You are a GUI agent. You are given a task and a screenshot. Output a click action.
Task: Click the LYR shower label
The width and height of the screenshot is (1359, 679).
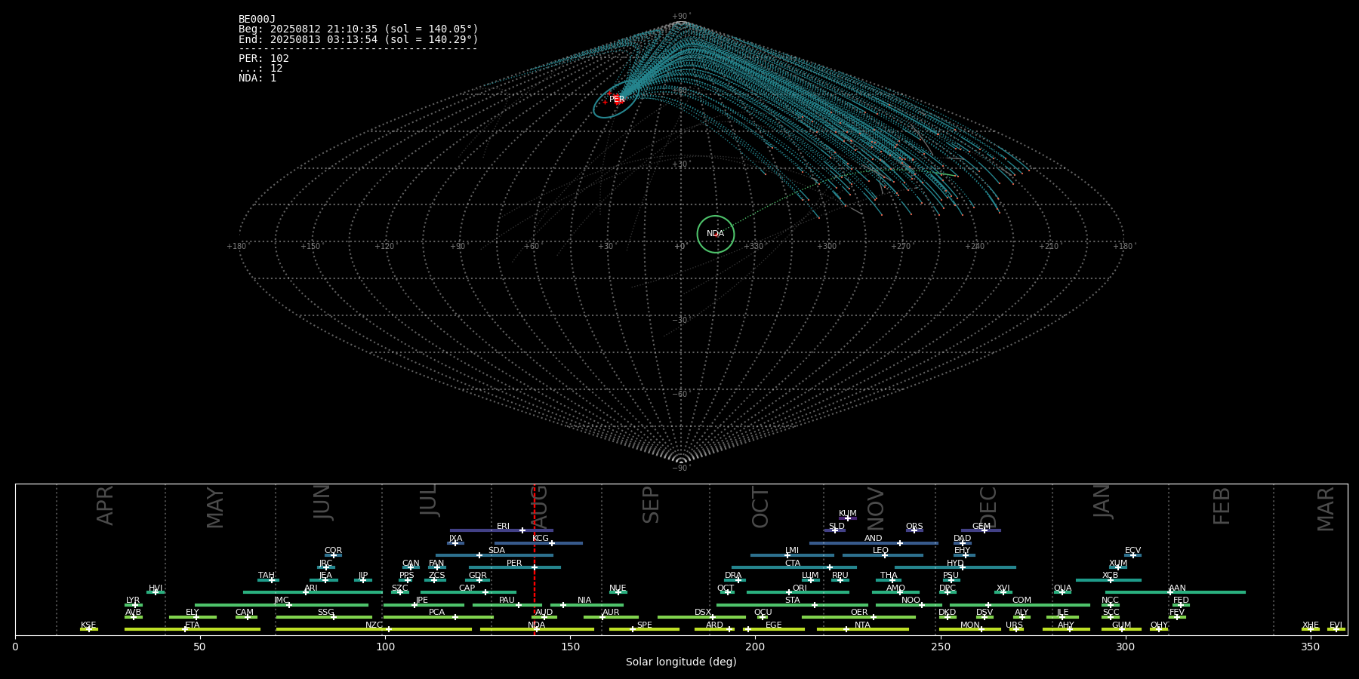coord(133,601)
